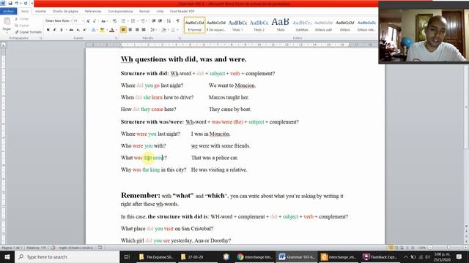Expand the Fuente font dialog launcher
469x263 pixels.
click(117, 38)
